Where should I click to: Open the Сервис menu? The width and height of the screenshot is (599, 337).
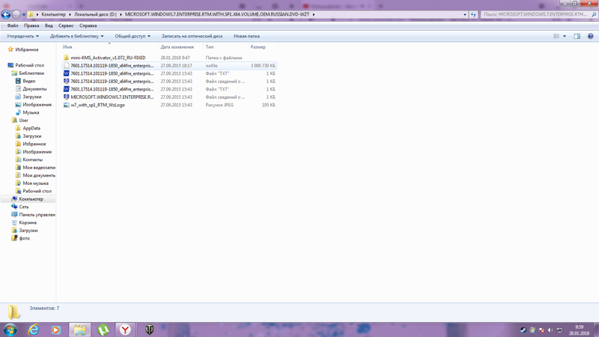[66, 25]
